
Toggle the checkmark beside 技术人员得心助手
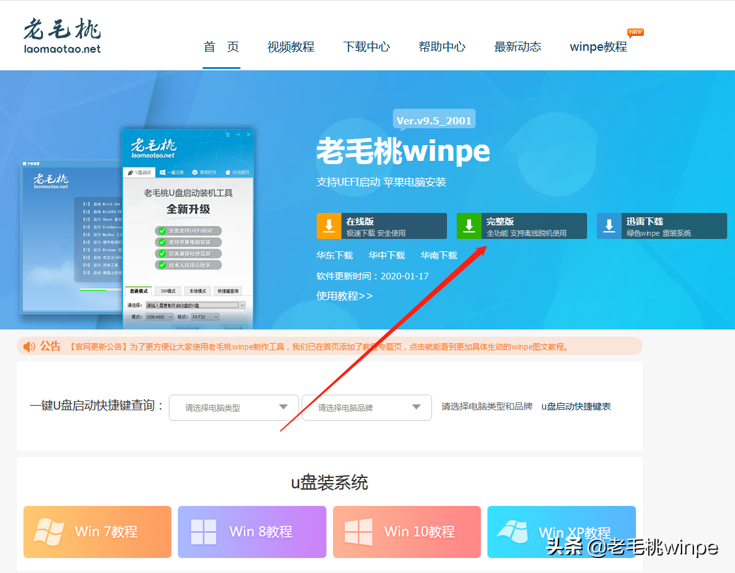pos(163,264)
